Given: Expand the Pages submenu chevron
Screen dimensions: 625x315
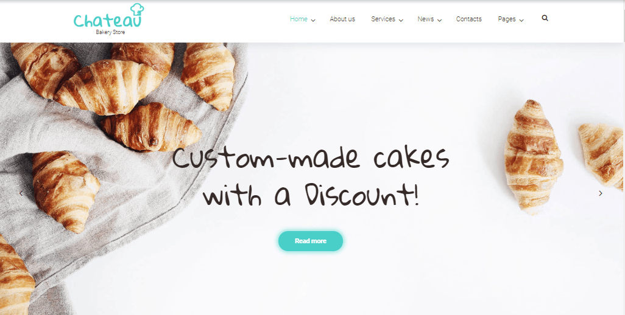Looking at the screenshot, I should 521,20.
